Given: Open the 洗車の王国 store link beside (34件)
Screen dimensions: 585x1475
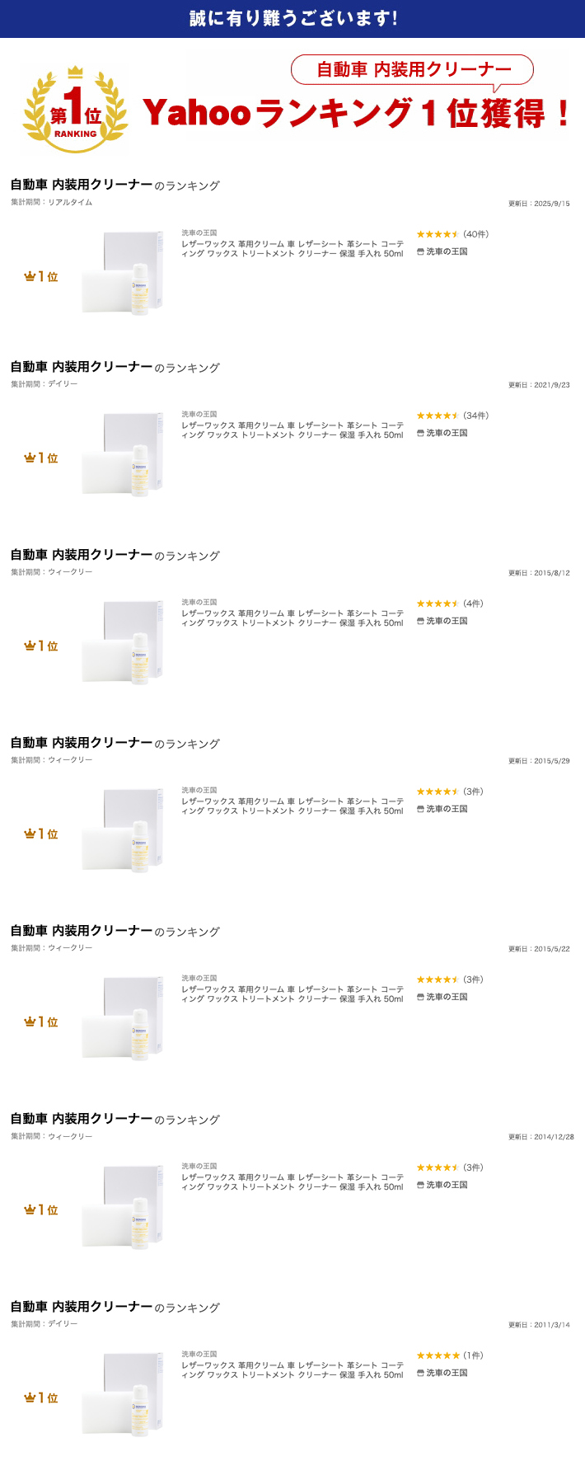Looking at the screenshot, I should pyautogui.click(x=447, y=434).
